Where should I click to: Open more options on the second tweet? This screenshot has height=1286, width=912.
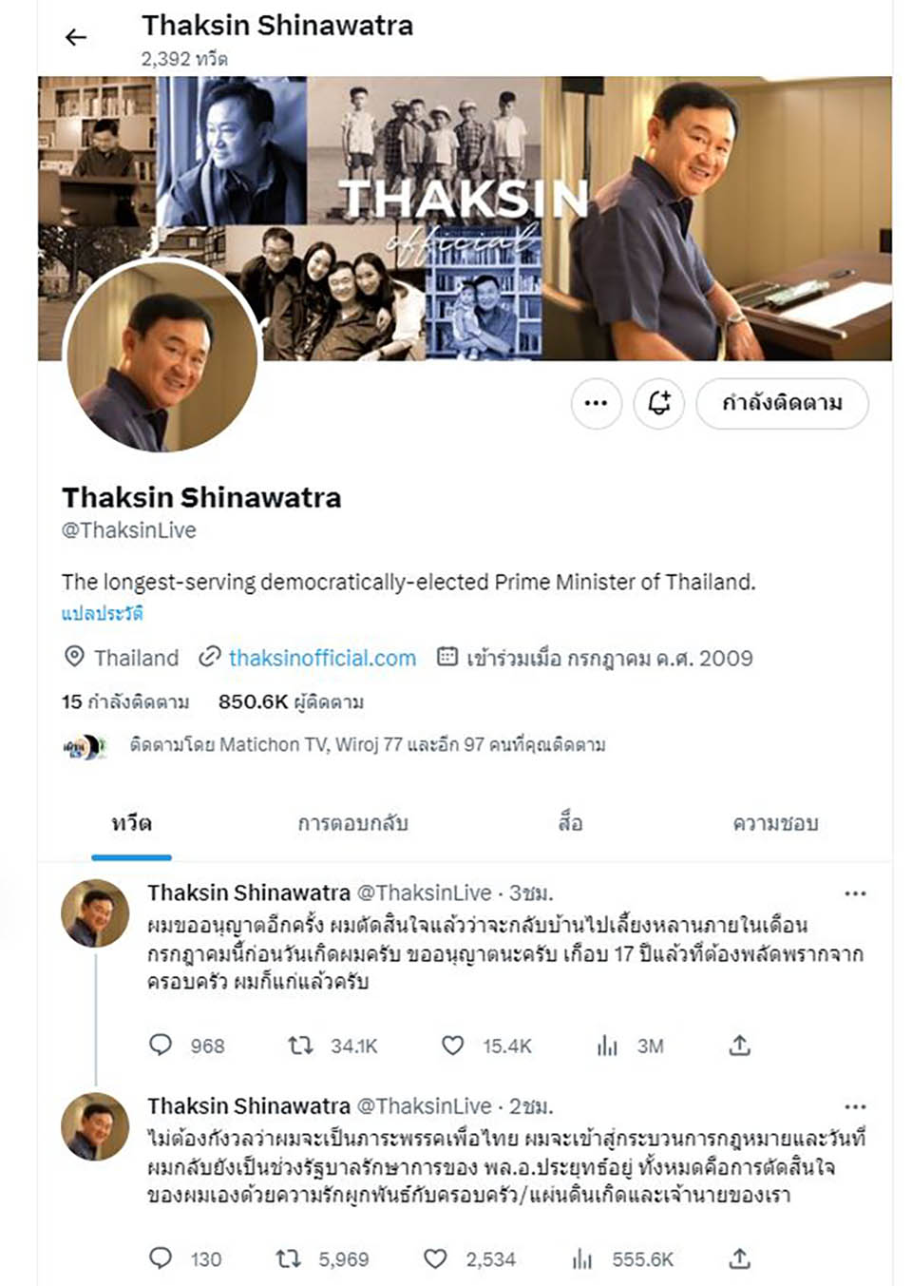pos(855,1106)
